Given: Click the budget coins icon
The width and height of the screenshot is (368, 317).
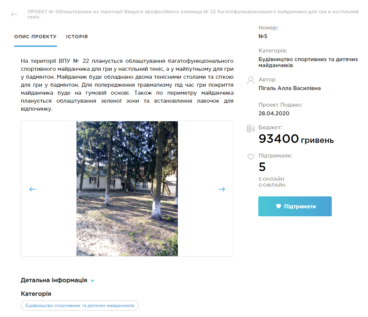Looking at the screenshot, I should [x=251, y=129].
